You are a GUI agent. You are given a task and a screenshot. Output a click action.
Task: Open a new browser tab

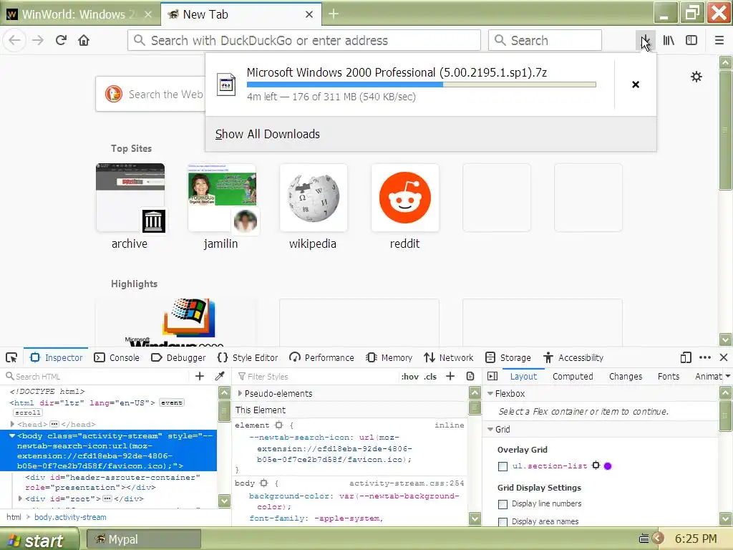click(334, 14)
